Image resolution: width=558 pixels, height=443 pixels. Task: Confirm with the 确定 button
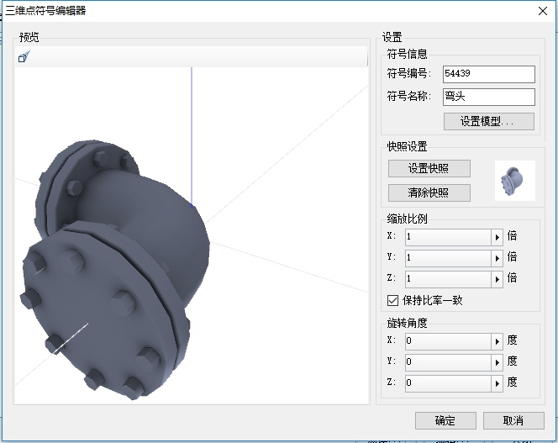pos(445,421)
